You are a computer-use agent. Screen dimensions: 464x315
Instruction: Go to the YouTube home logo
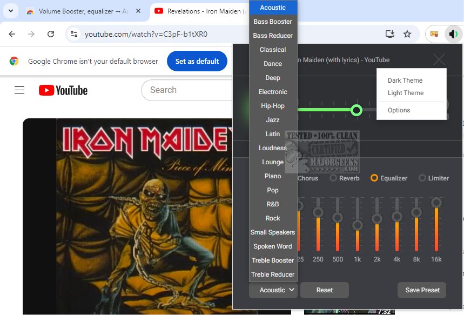click(63, 90)
